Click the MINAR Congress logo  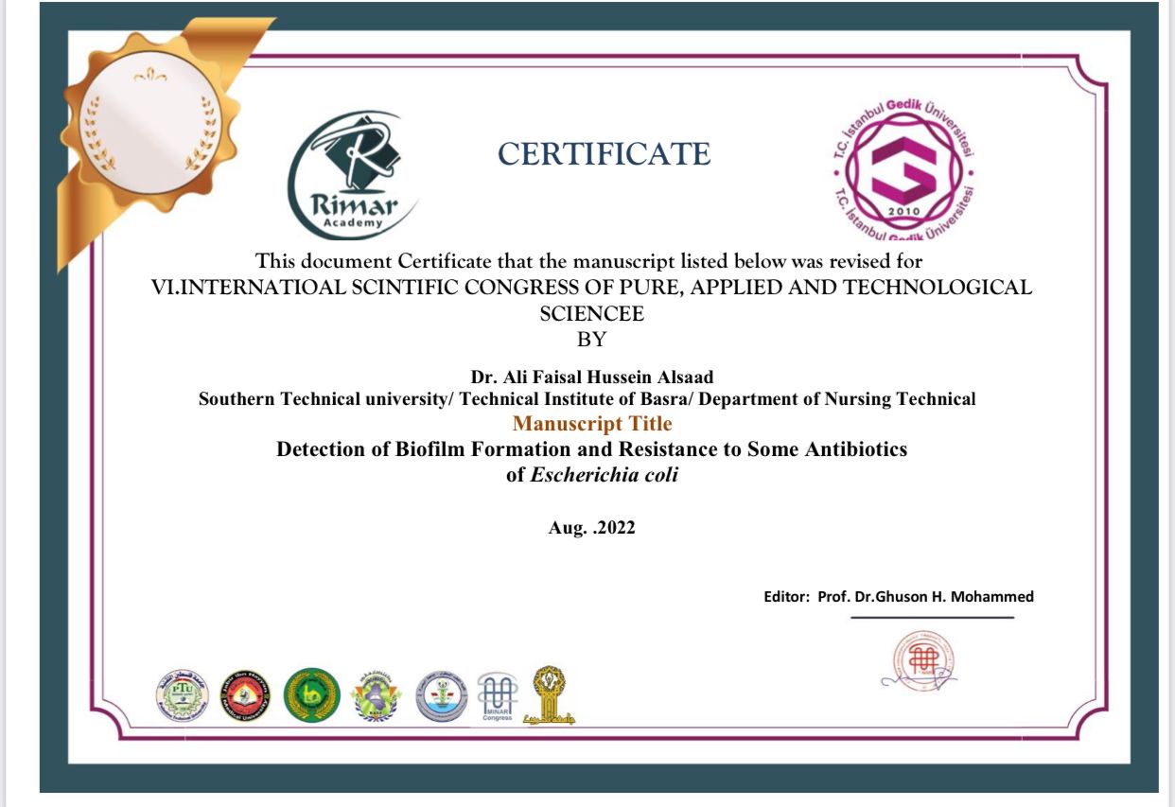point(496,697)
